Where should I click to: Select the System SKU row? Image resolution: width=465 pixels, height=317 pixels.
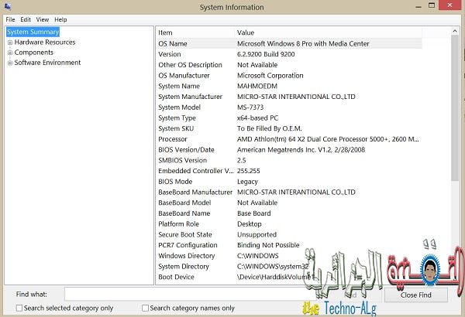click(289, 128)
